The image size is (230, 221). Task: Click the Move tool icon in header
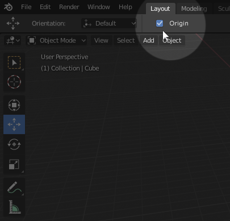coord(13,23)
